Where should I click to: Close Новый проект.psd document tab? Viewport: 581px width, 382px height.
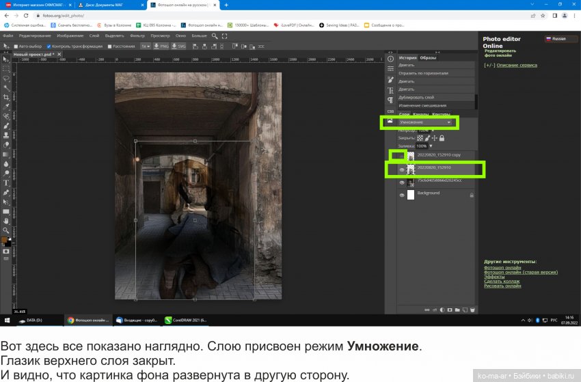coord(59,55)
